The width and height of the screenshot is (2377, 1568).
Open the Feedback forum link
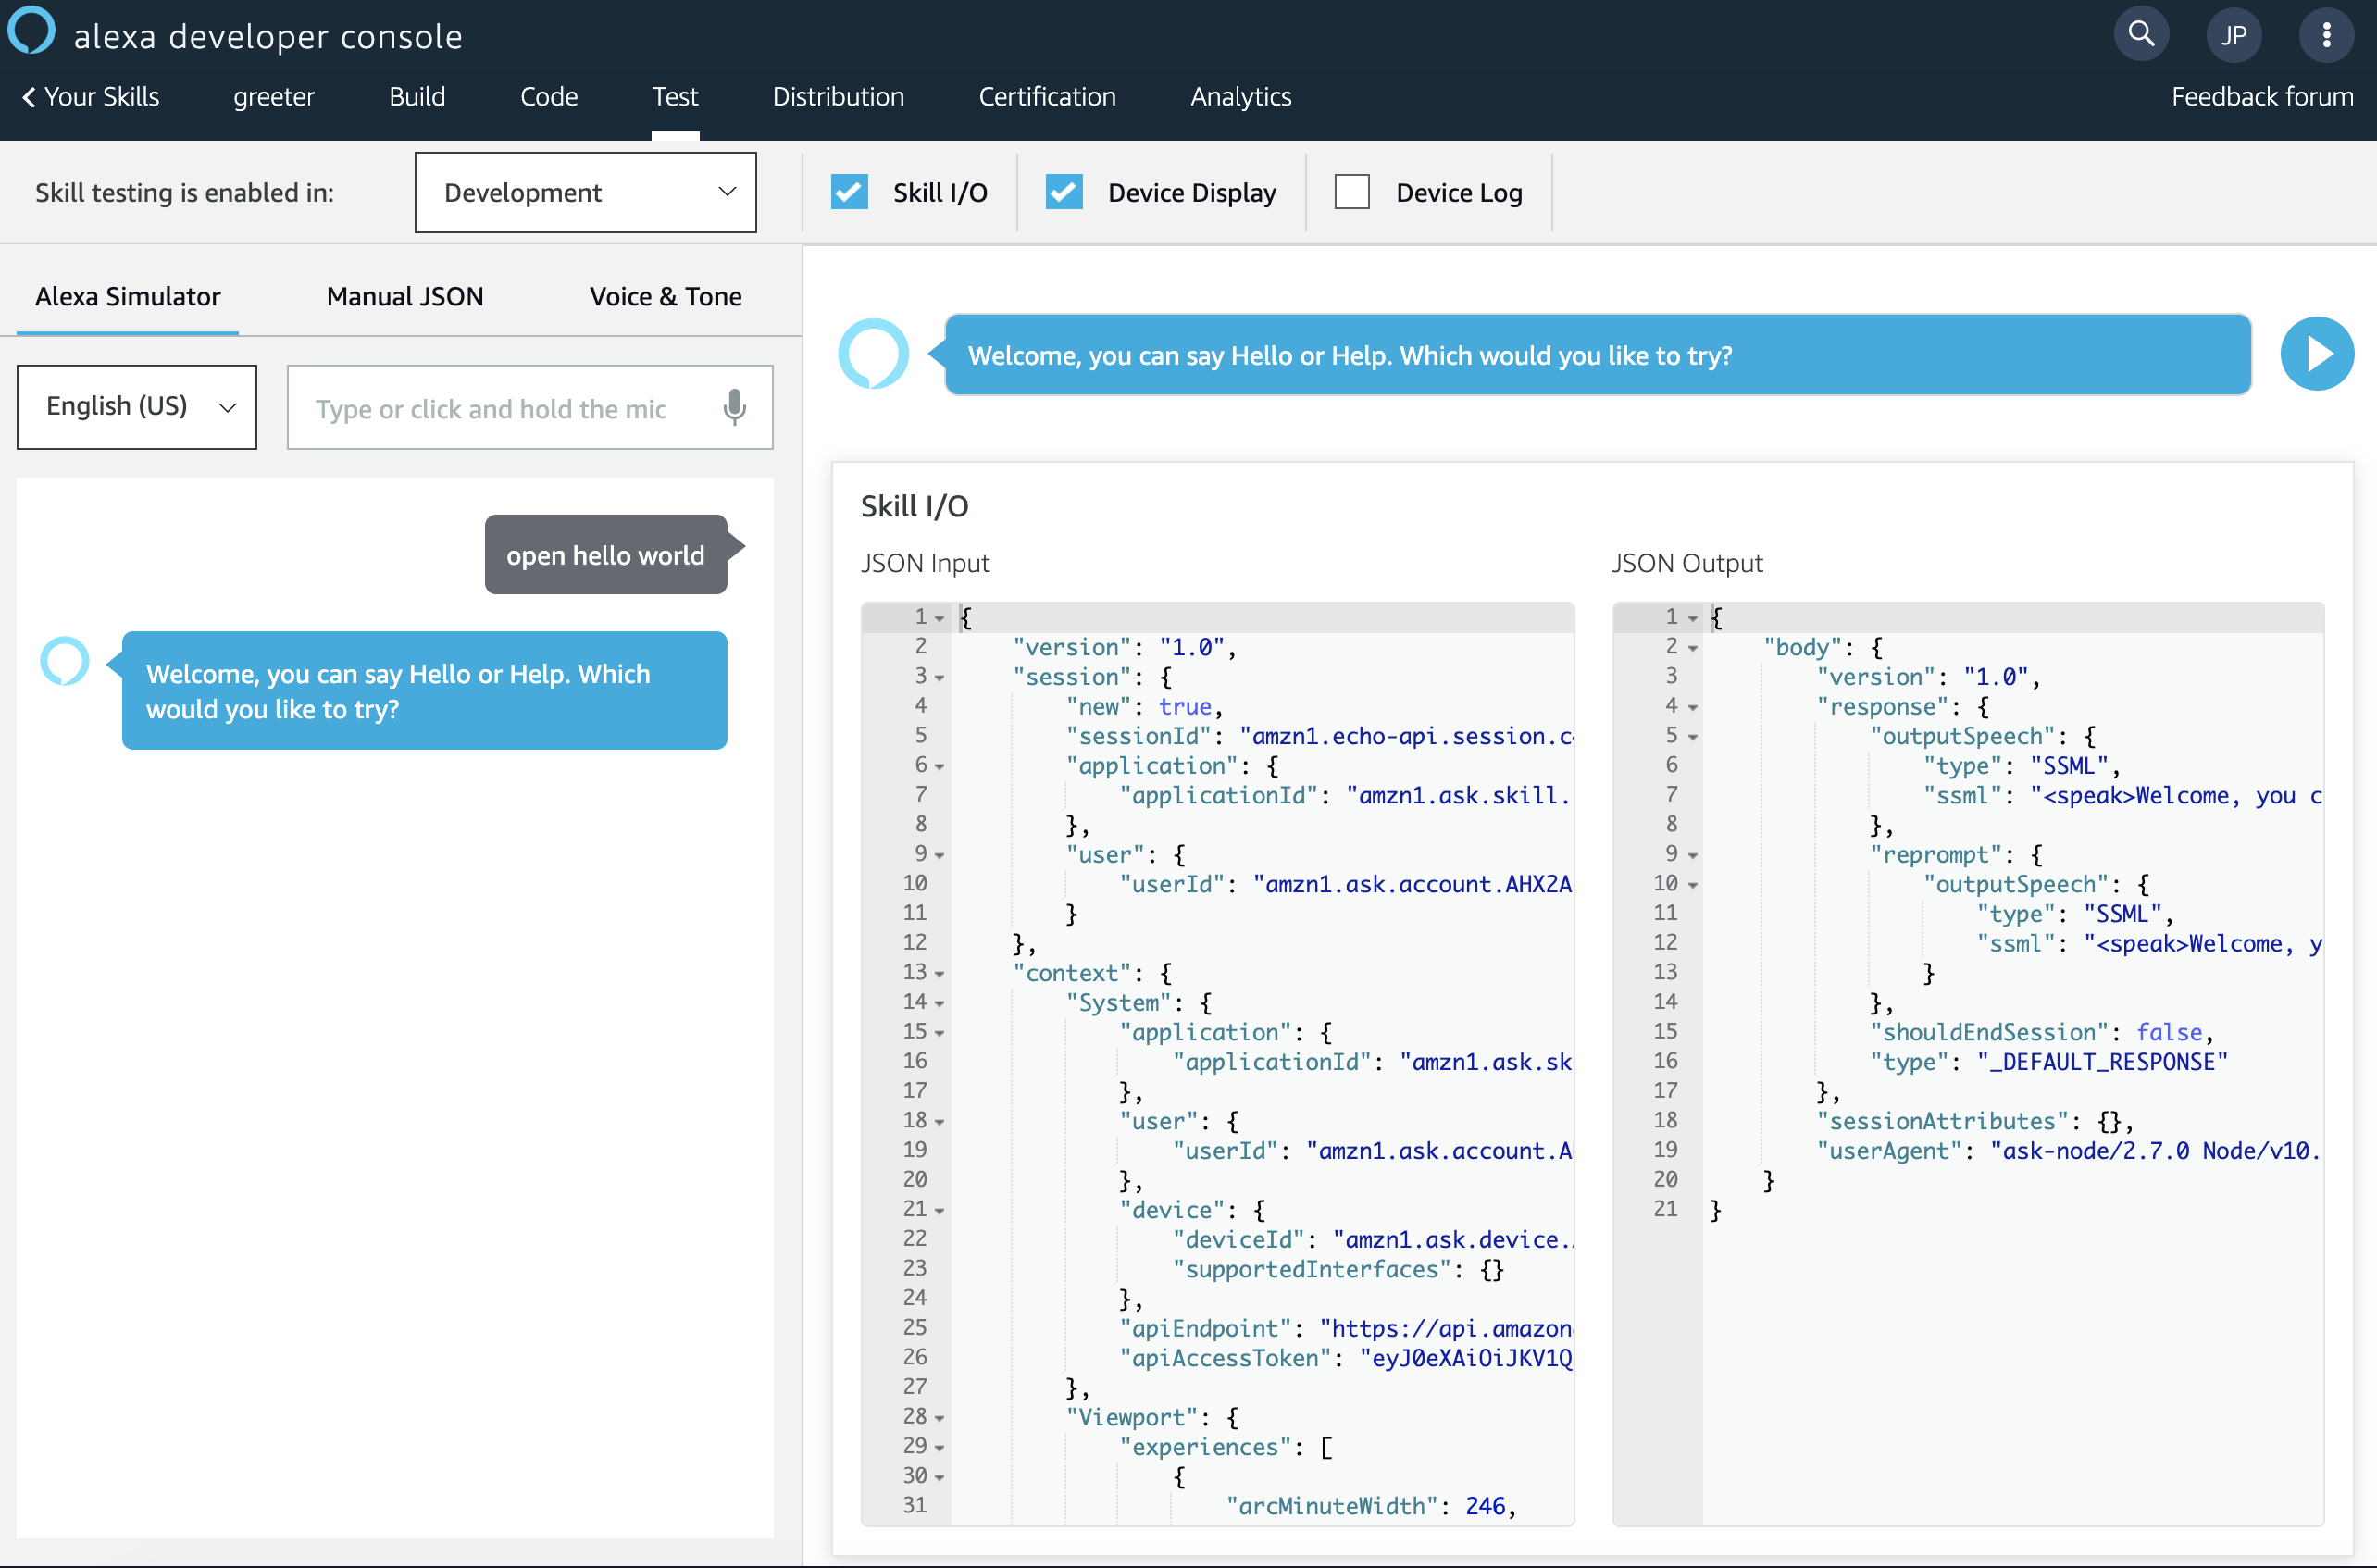tap(2261, 97)
